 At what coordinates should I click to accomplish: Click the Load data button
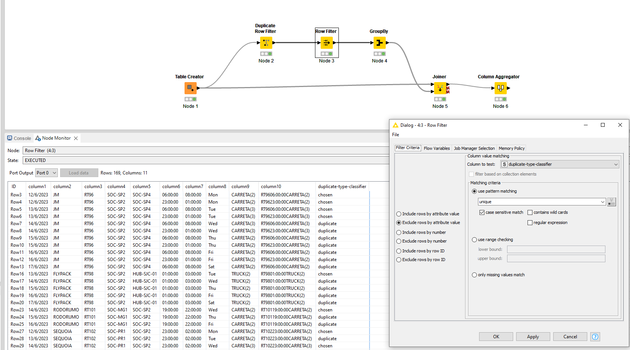(x=79, y=173)
